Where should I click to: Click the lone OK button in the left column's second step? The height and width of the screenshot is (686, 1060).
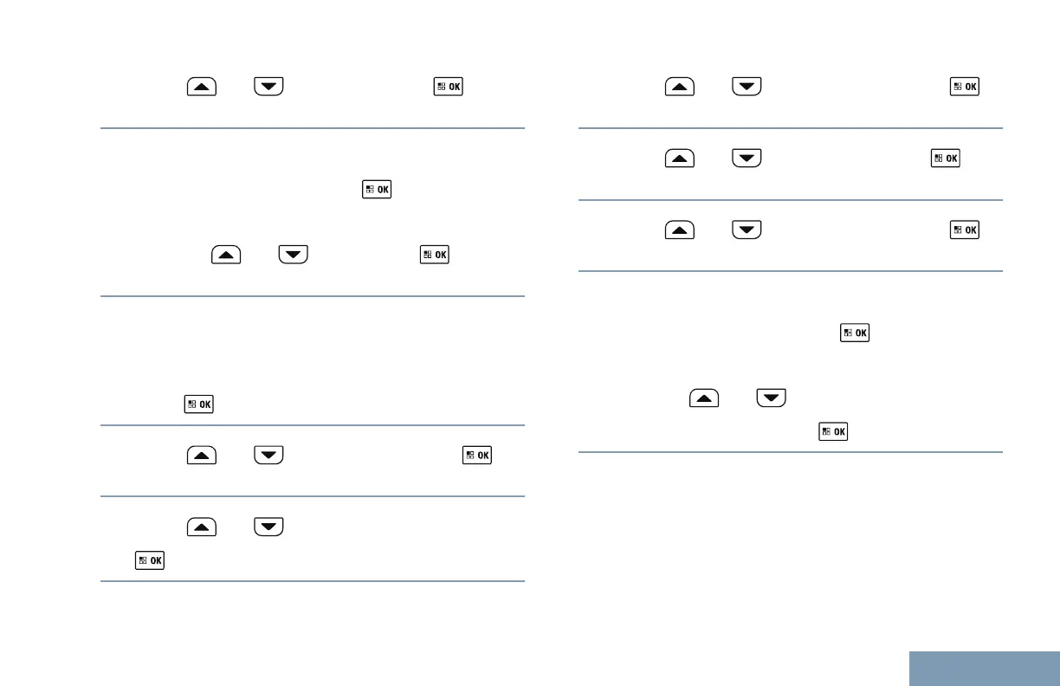[378, 190]
